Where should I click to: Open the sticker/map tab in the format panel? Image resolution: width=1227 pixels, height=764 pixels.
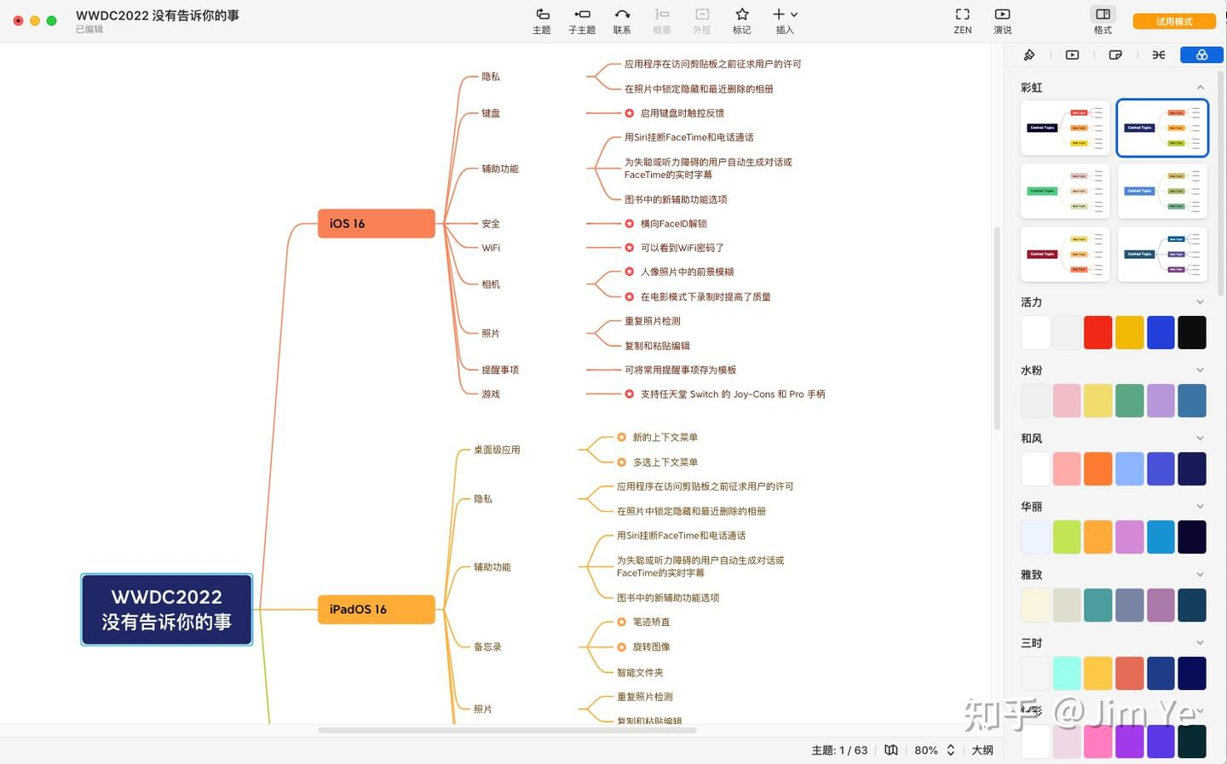1115,55
